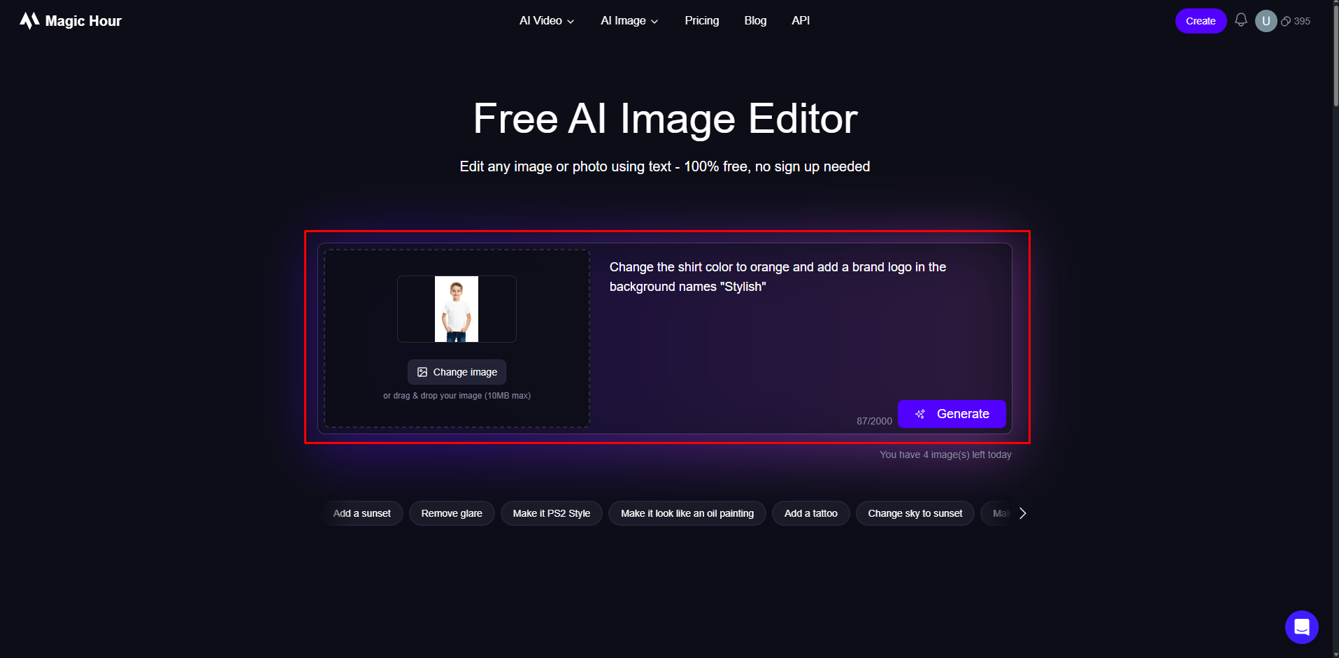This screenshot has width=1339, height=658.
Task: Expand the AI Video dropdown
Action: 546,20
